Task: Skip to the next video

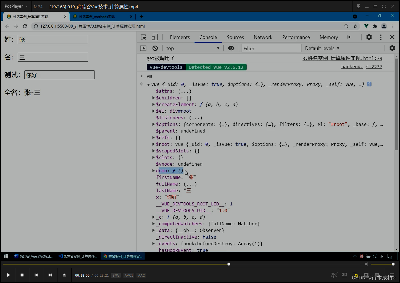Action: click(50, 275)
